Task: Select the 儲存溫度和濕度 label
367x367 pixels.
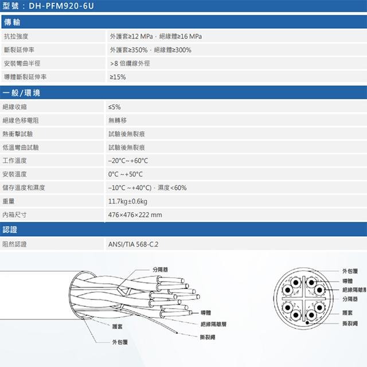Action: pyautogui.click(x=24, y=188)
